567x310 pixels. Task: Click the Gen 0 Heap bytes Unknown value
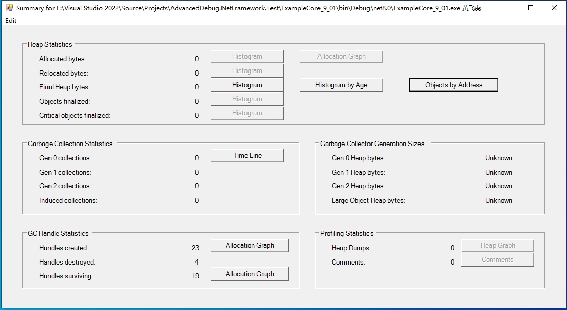click(x=499, y=158)
